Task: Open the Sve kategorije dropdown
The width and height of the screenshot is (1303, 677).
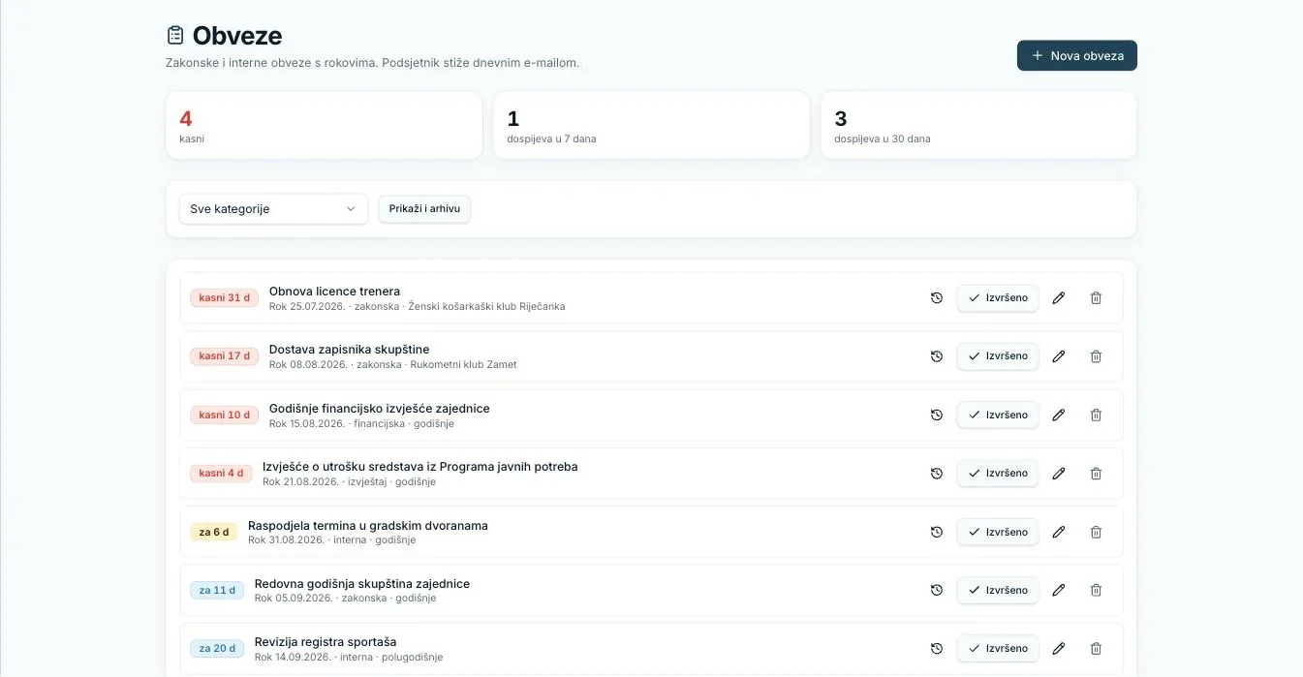Action: tap(274, 209)
